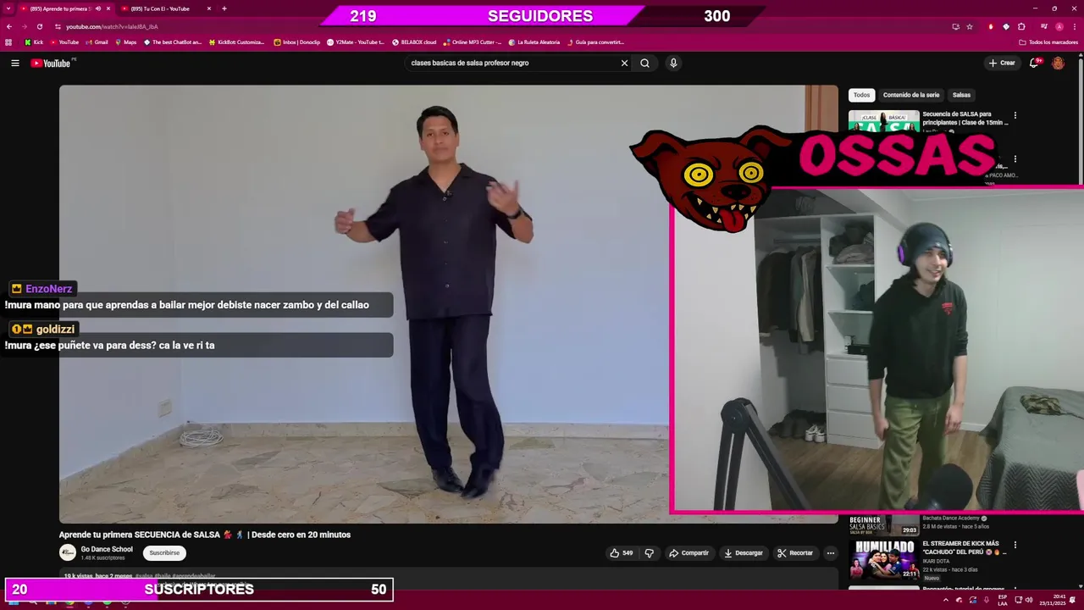Image resolution: width=1084 pixels, height=610 pixels.
Task: Open the Inbox Donoclip bookmark
Action: 297,42
